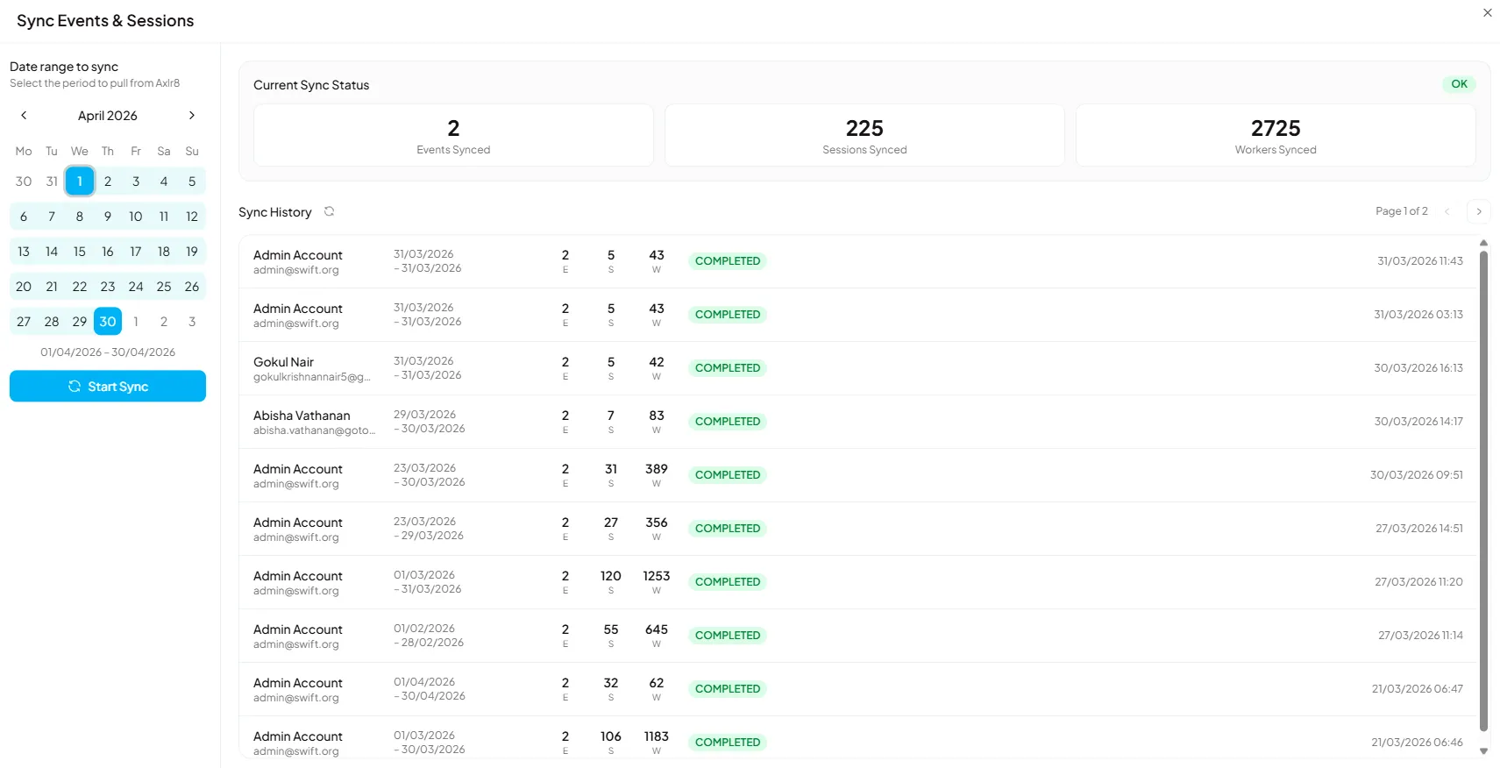Select March 31 in the calendar
The width and height of the screenshot is (1500, 768).
[x=52, y=181]
